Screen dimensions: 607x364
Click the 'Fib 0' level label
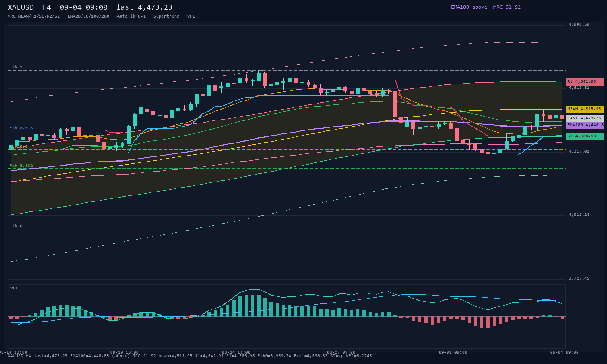click(16, 226)
